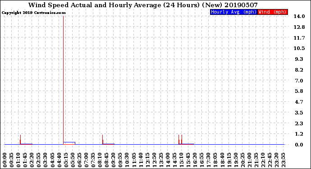Viewport: 311px width, 169px height.
Task: Click the 05:50 time axis label
Action: (73, 160)
